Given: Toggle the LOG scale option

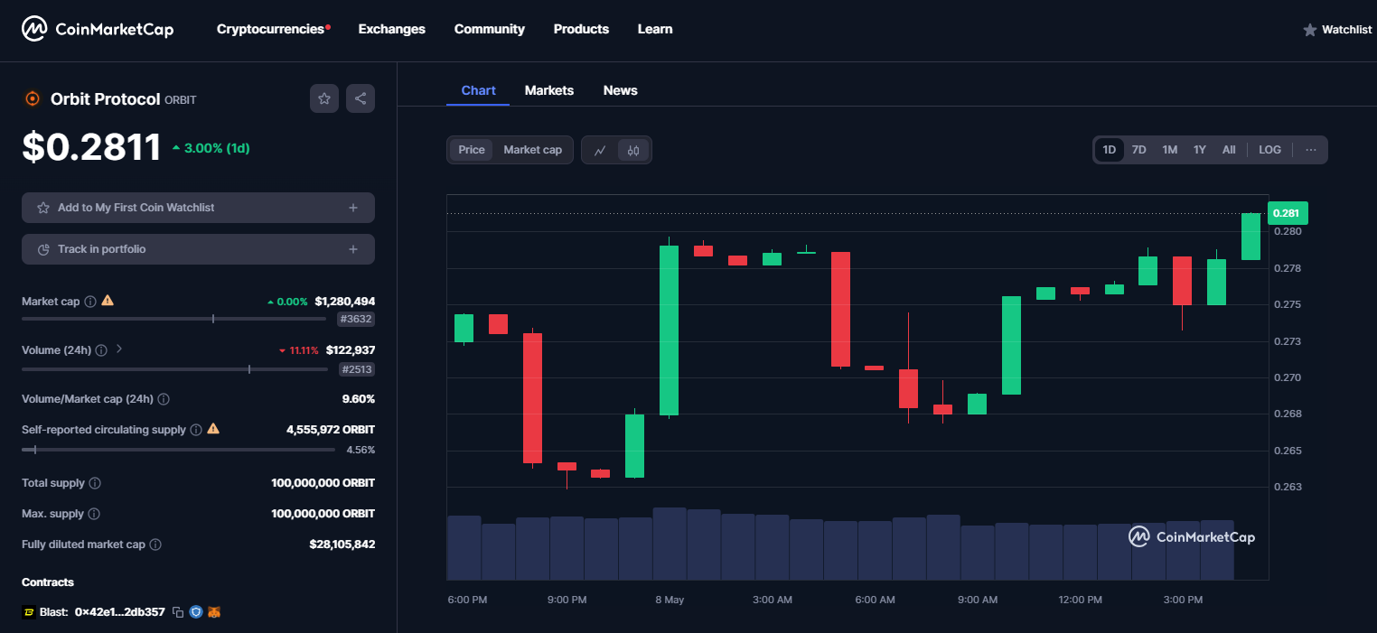Looking at the screenshot, I should click(x=1269, y=150).
